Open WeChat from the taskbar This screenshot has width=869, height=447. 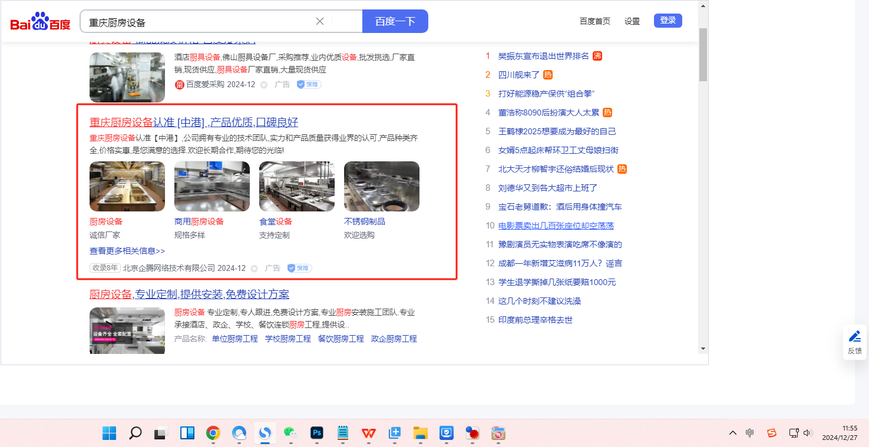(x=290, y=433)
